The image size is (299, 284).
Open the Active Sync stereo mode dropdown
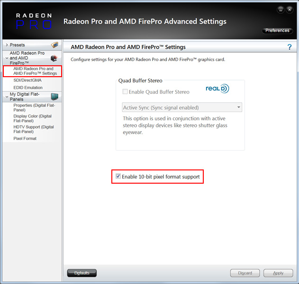tap(182, 107)
